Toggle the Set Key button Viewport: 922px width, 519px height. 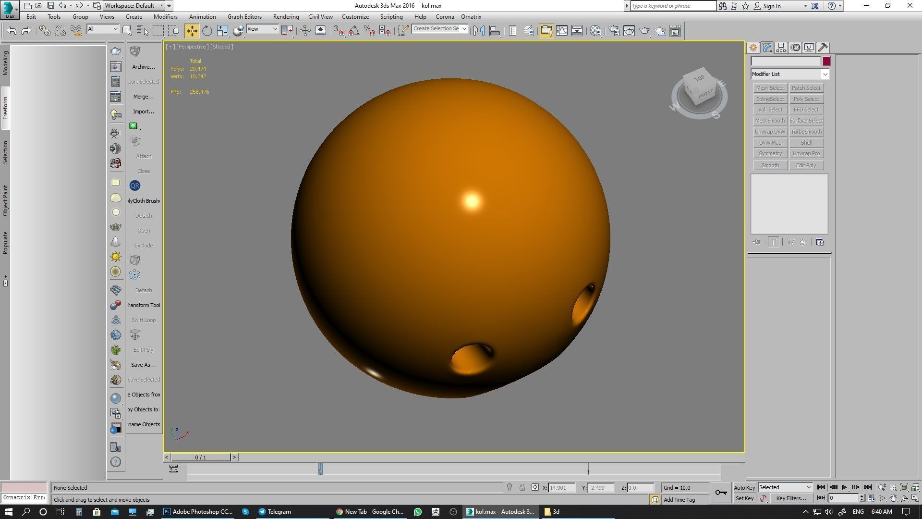(744, 498)
